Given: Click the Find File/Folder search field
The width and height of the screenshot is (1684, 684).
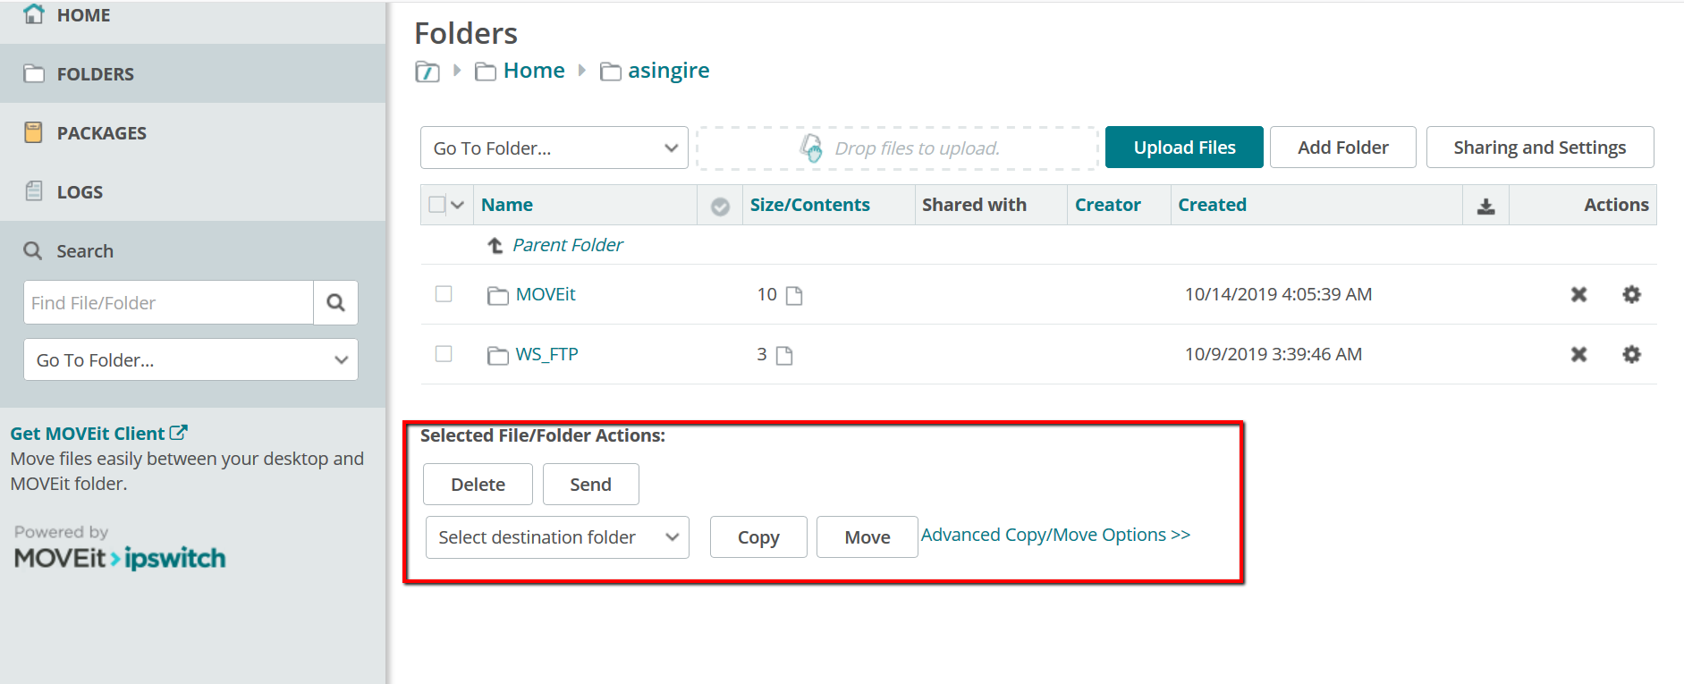Looking at the screenshot, I should tap(168, 302).
